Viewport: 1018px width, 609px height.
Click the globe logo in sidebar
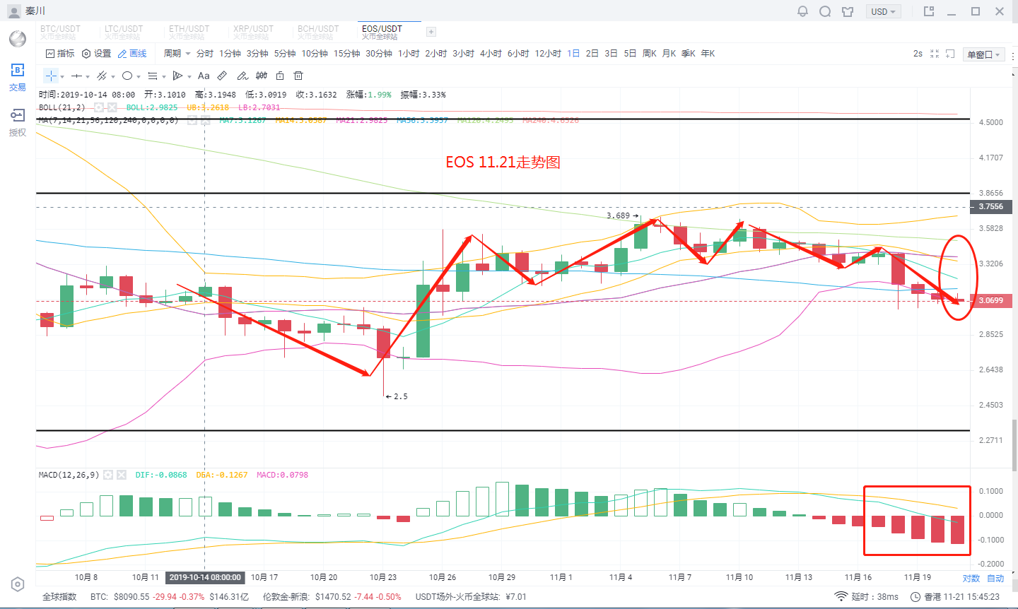click(18, 38)
